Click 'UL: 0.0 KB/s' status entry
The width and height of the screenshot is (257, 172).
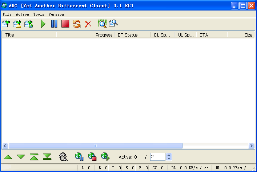point(231,168)
